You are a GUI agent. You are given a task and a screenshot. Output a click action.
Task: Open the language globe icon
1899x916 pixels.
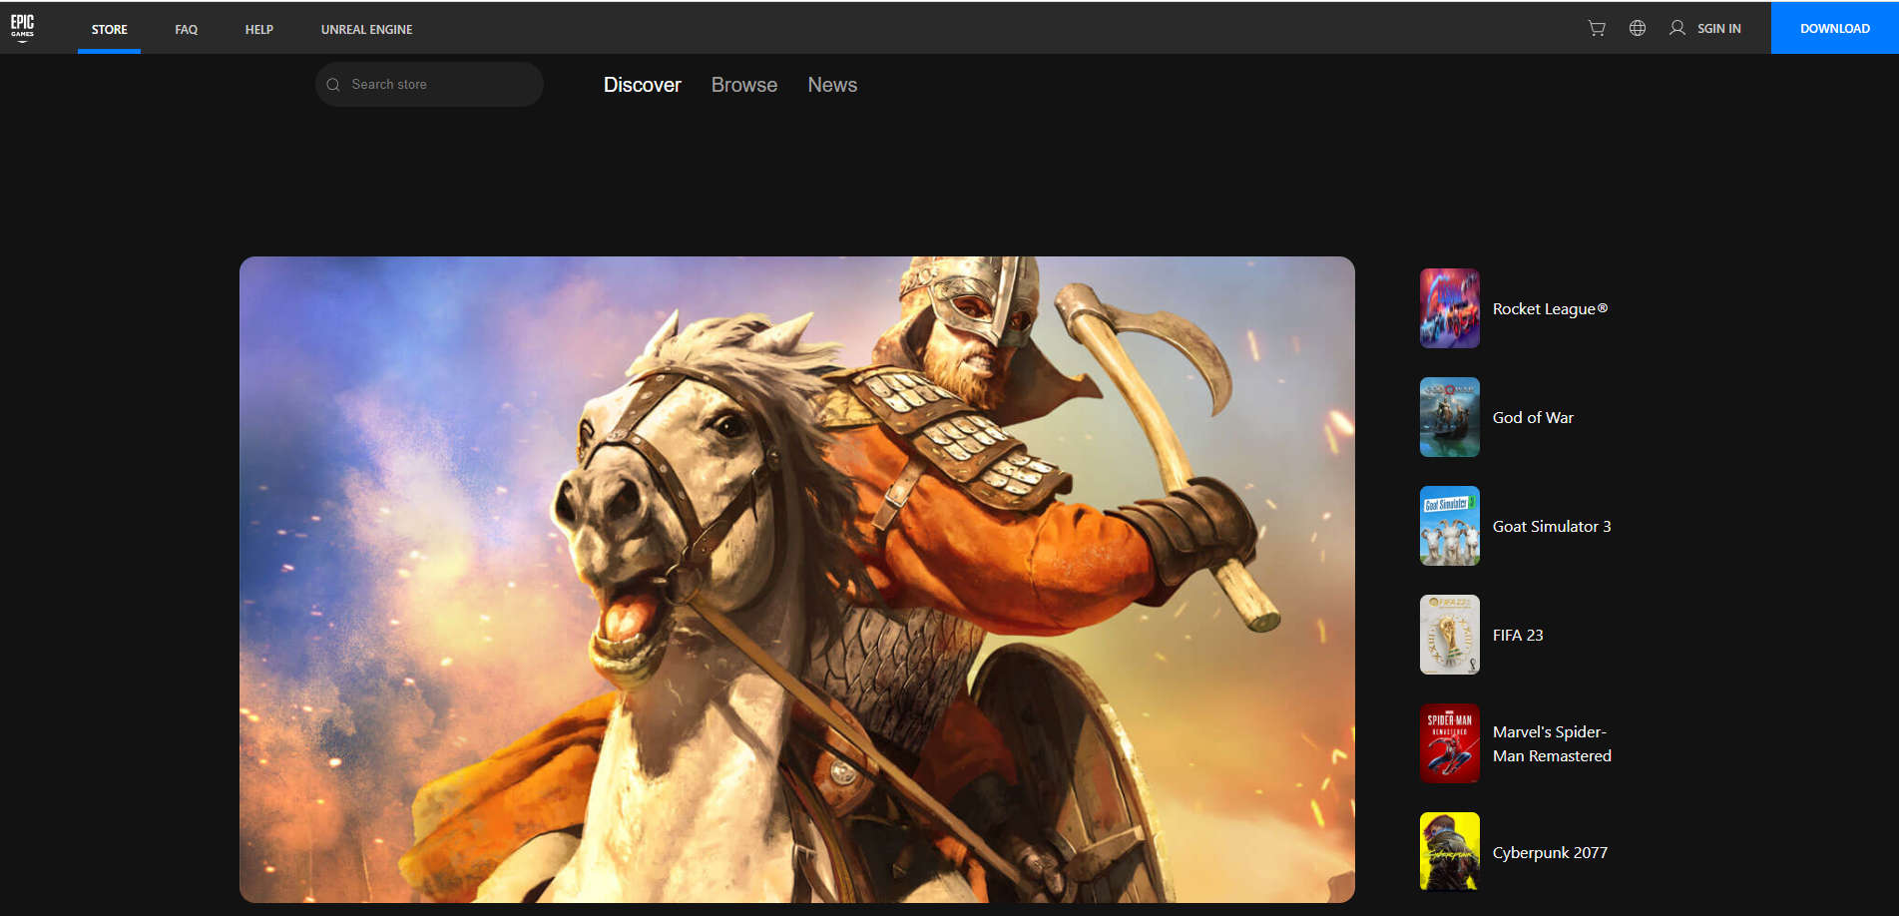tap(1638, 28)
